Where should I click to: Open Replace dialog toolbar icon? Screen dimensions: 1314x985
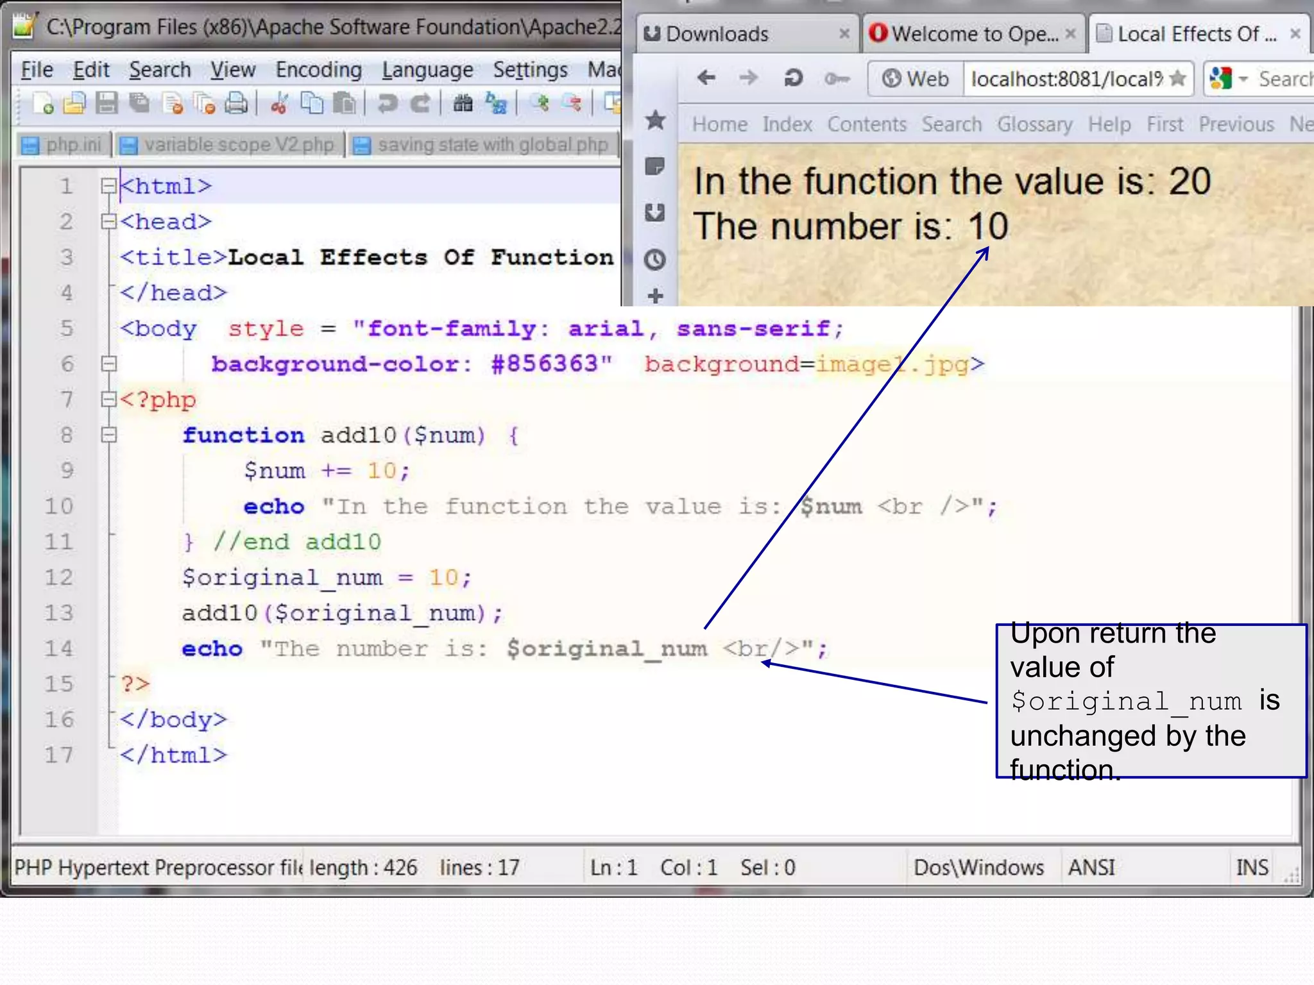(496, 103)
